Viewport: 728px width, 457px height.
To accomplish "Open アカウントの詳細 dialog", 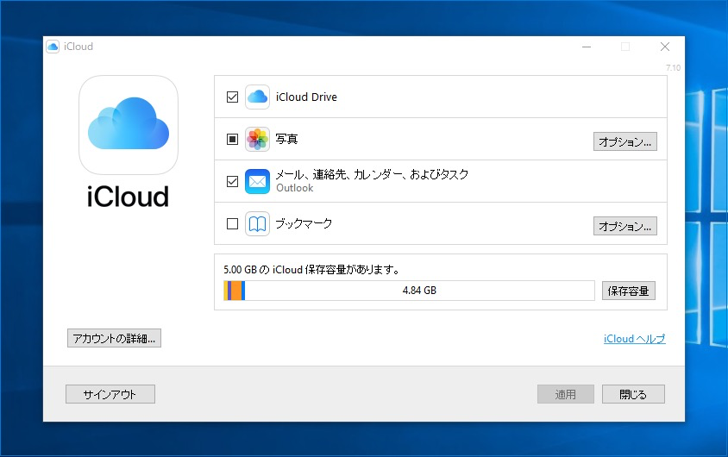I will 114,338.
